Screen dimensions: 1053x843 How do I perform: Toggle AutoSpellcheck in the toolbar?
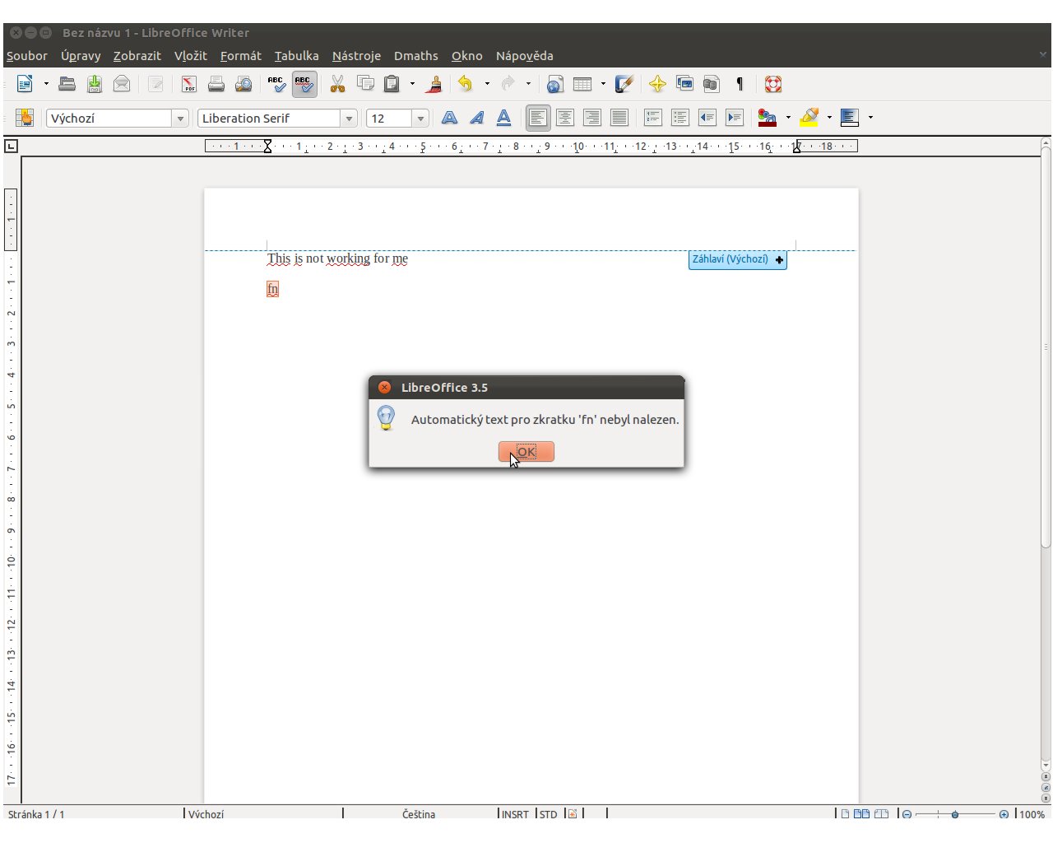pyautogui.click(x=304, y=84)
